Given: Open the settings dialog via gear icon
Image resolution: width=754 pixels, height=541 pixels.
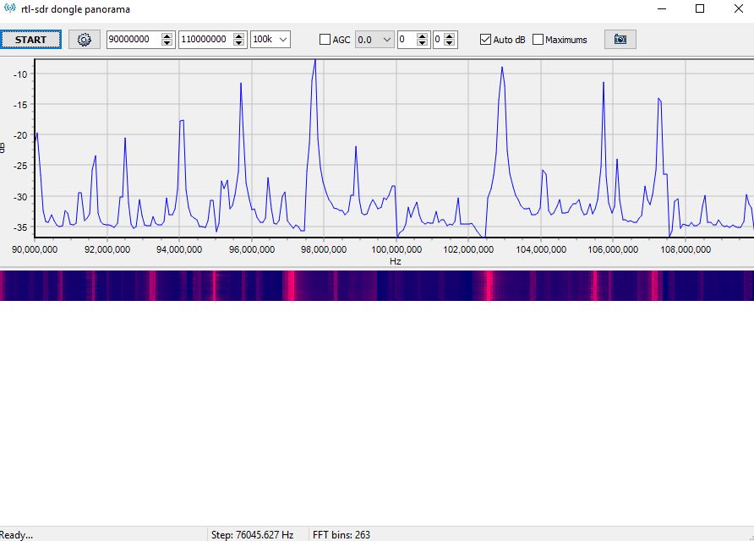Looking at the screenshot, I should point(83,39).
